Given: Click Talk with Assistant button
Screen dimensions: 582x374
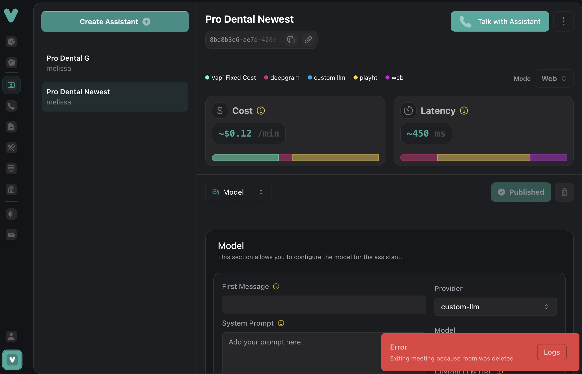Looking at the screenshot, I should click(x=500, y=21).
